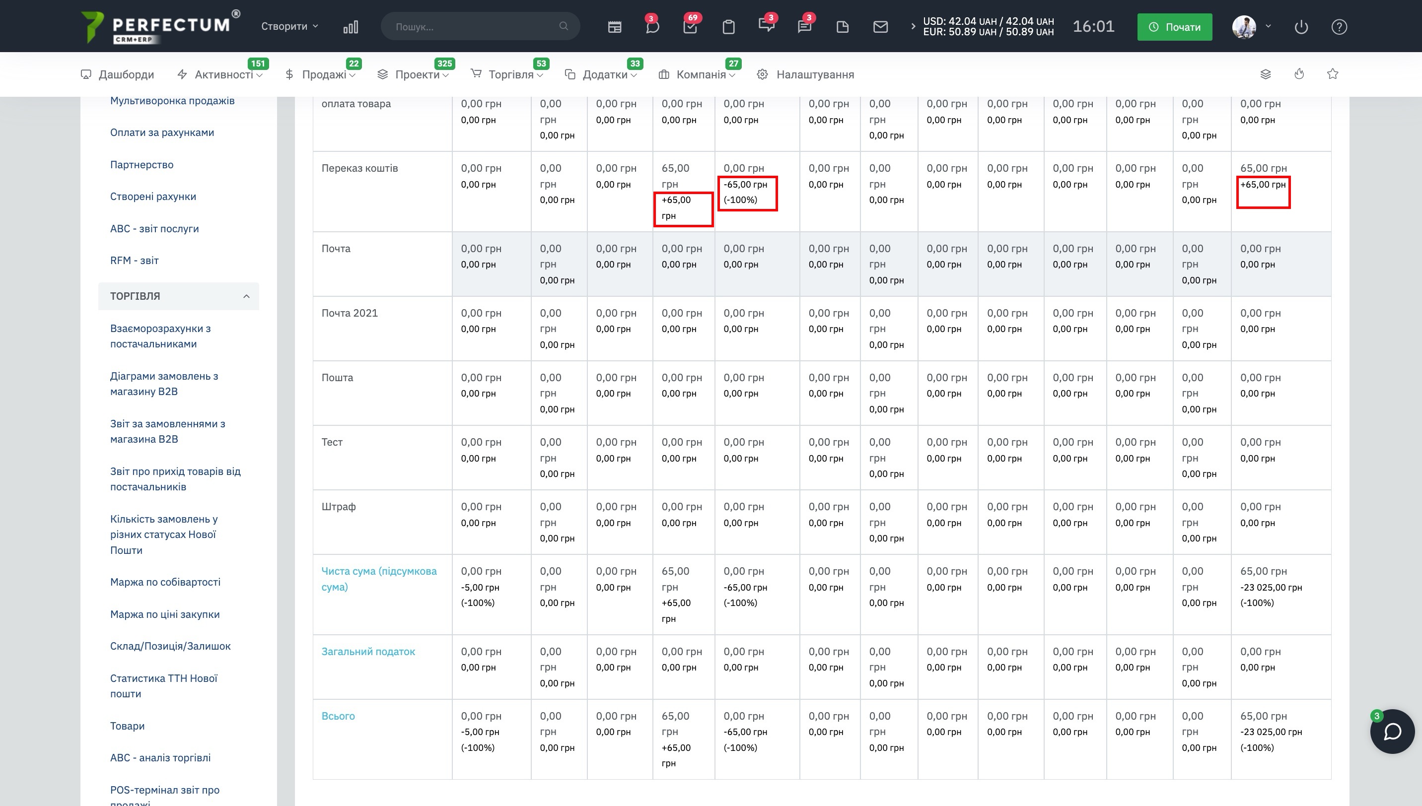Open the Продажі menu
This screenshot has height=806, width=1422.
pyautogui.click(x=324, y=75)
